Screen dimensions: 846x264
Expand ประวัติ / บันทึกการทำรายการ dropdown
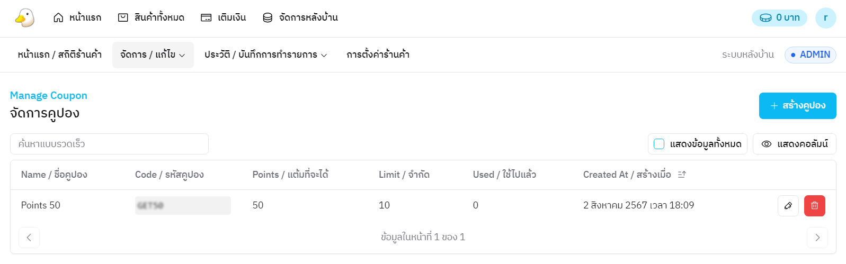coord(265,55)
